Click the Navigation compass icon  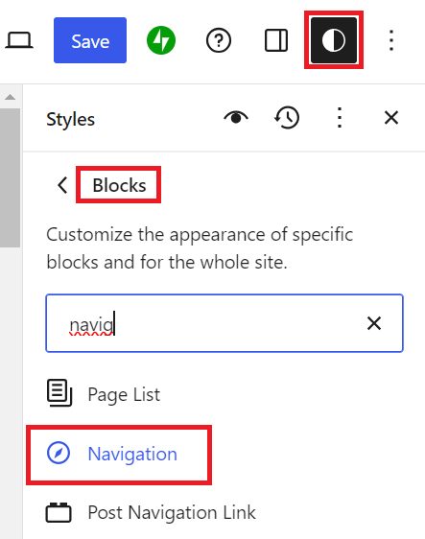pos(59,453)
